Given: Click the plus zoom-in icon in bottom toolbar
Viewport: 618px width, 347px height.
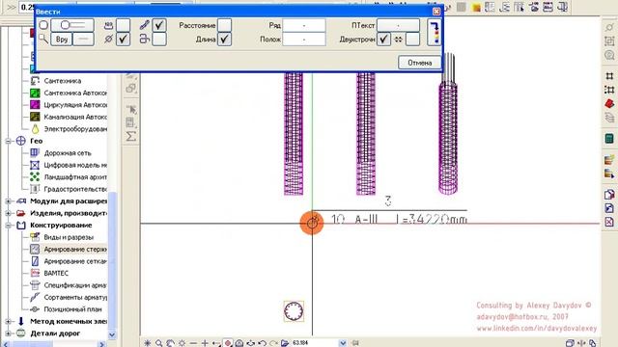Looking at the screenshot, I should pyautogui.click(x=205, y=343).
